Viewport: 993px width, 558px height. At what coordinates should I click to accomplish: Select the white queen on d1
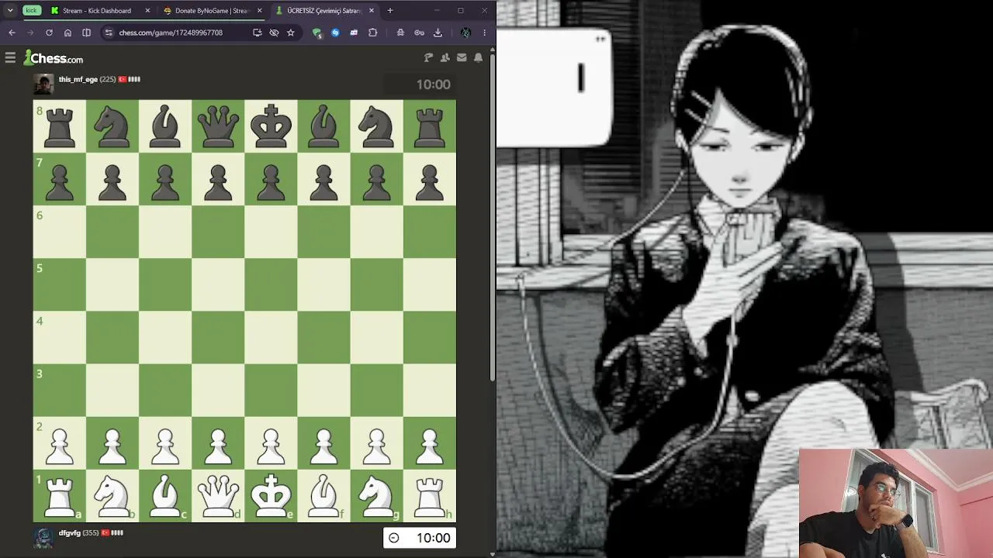[x=218, y=495]
